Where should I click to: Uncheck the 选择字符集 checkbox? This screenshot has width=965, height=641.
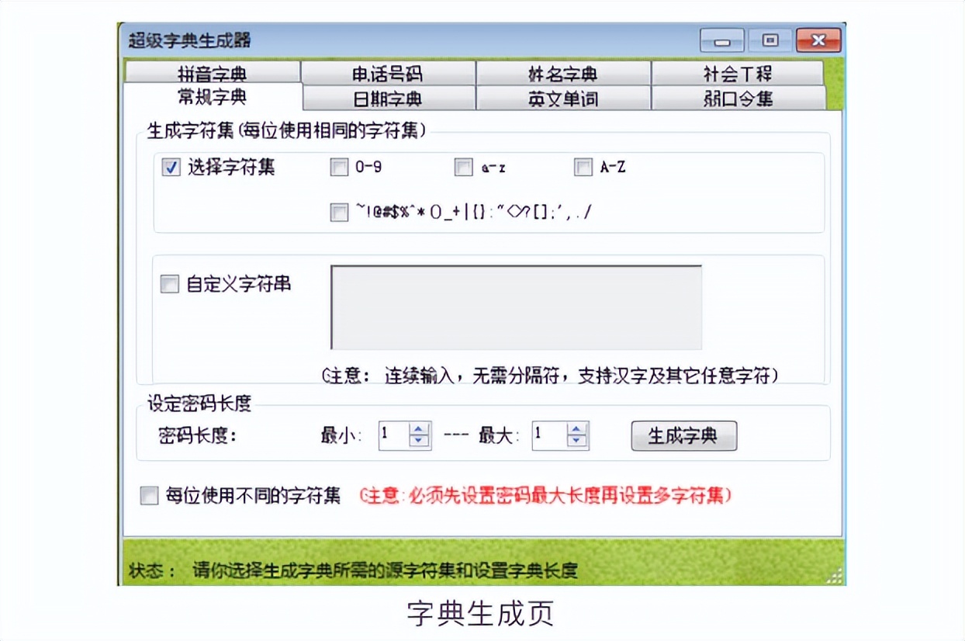point(170,167)
